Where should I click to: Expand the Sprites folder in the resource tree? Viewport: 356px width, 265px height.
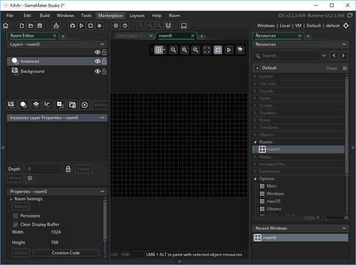pyautogui.click(x=256, y=77)
